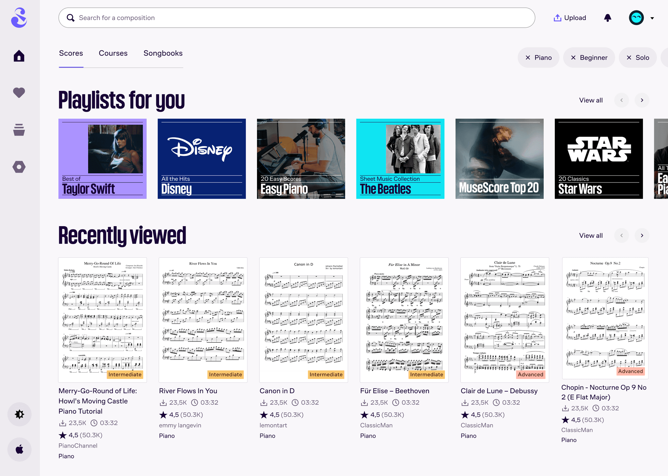Viewport: 668px width, 476px height.
Task: Click the Canon in D title
Action: (x=277, y=391)
